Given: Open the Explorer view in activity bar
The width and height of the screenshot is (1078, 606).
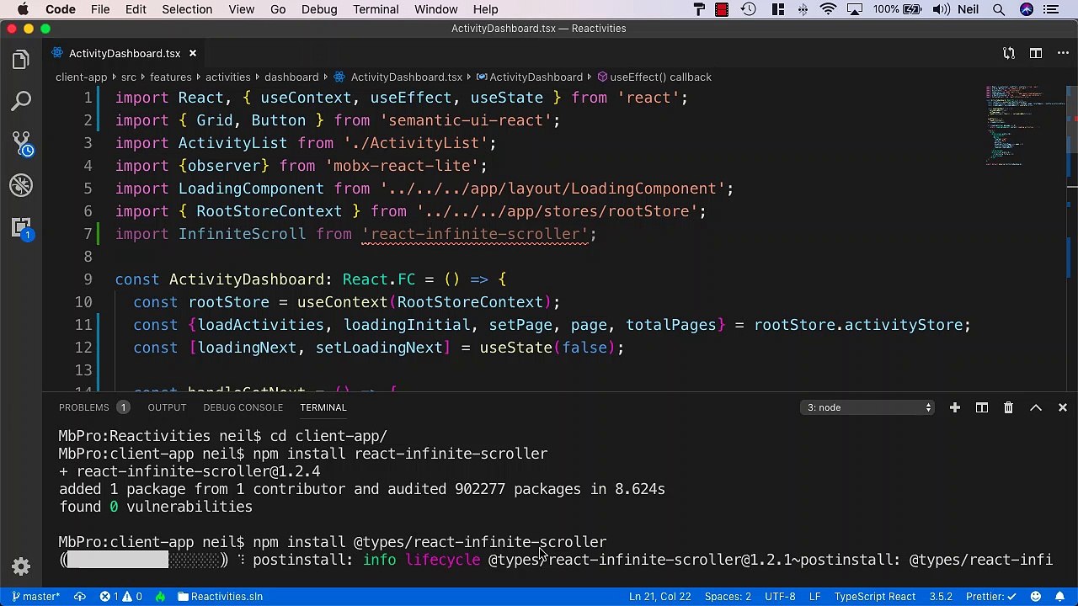Looking at the screenshot, I should 21,60.
